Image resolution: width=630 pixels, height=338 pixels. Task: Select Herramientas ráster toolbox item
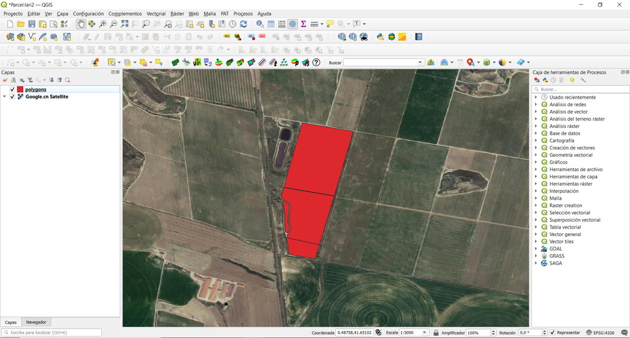coord(570,184)
